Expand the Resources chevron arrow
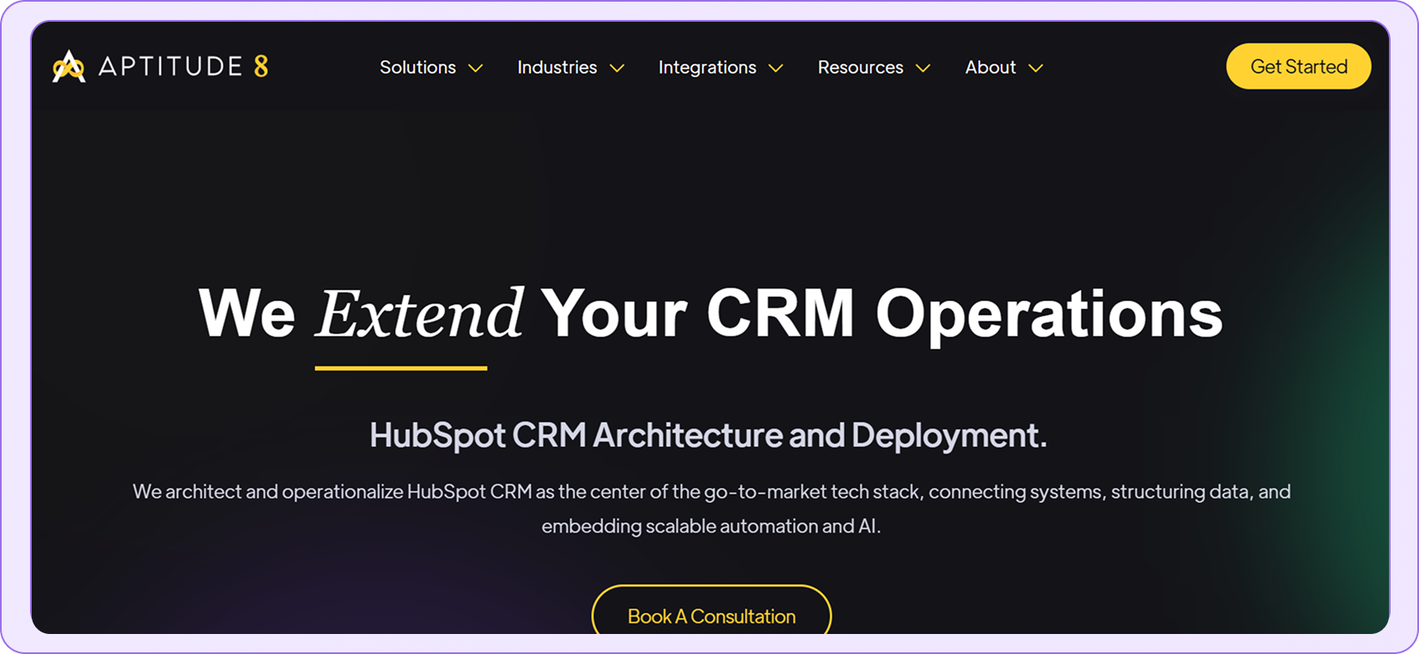The width and height of the screenshot is (1419, 654). tap(923, 68)
